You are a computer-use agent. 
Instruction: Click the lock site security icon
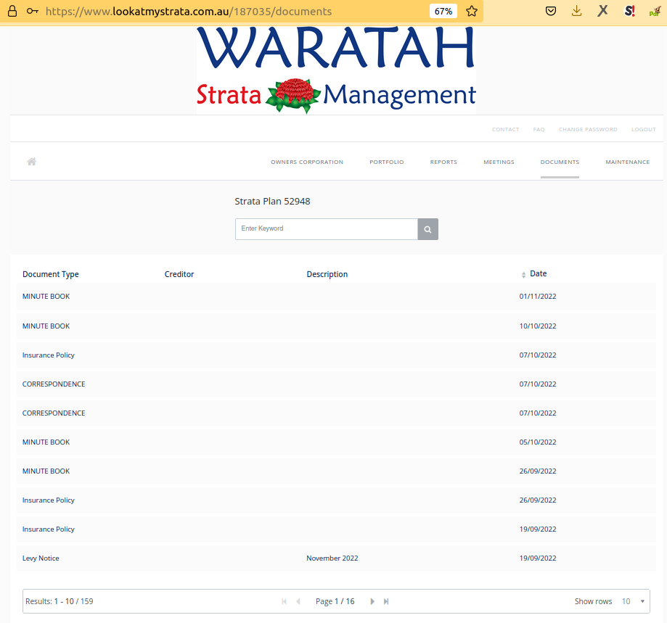tap(12, 11)
